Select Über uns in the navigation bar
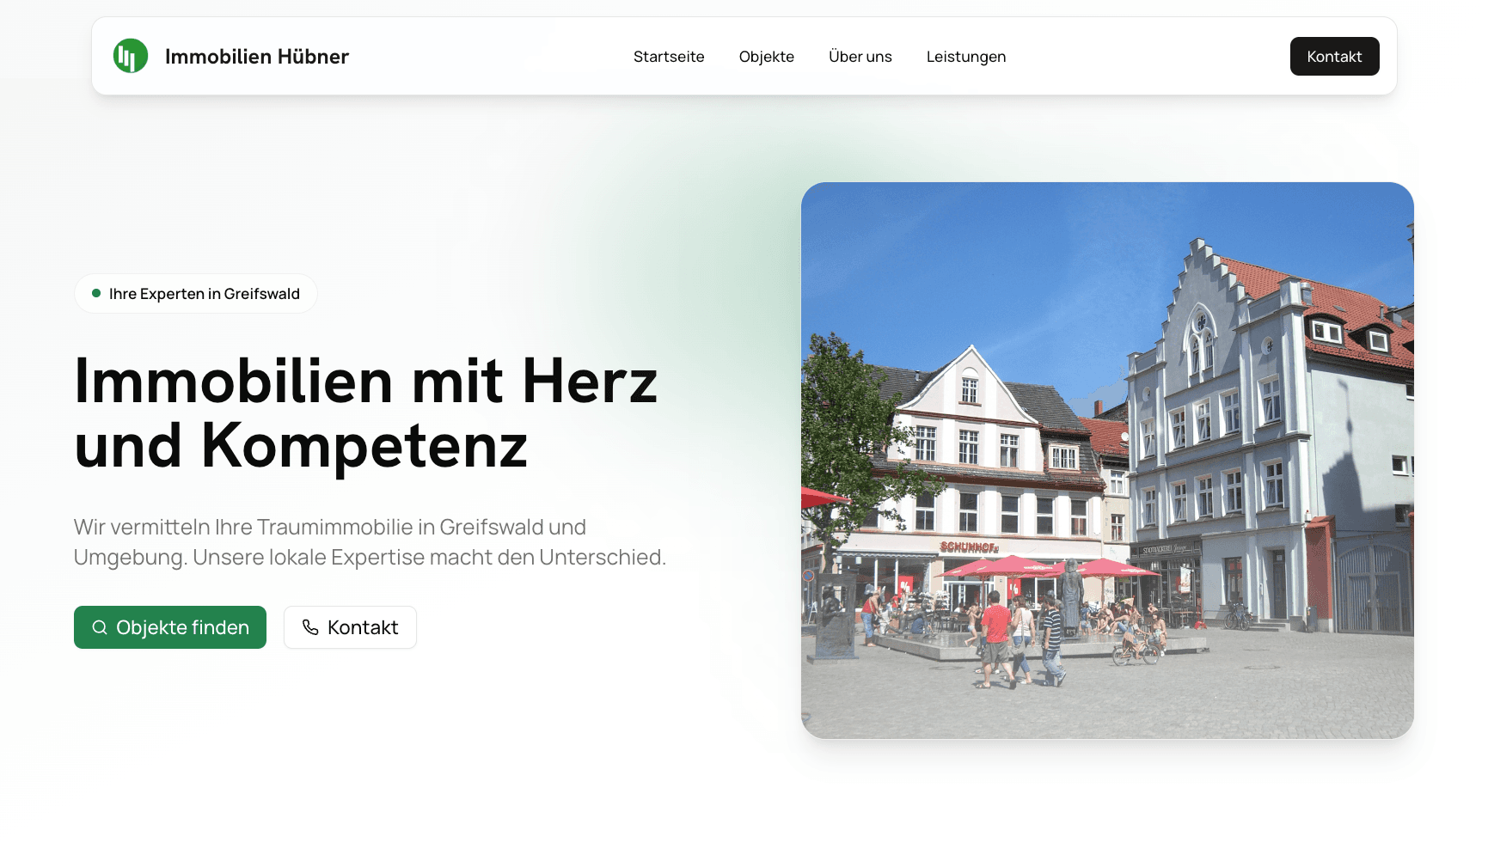 click(860, 56)
